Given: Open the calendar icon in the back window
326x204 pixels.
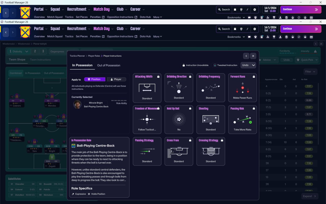Looking at the screenshot, I should click(x=311, y=17).
